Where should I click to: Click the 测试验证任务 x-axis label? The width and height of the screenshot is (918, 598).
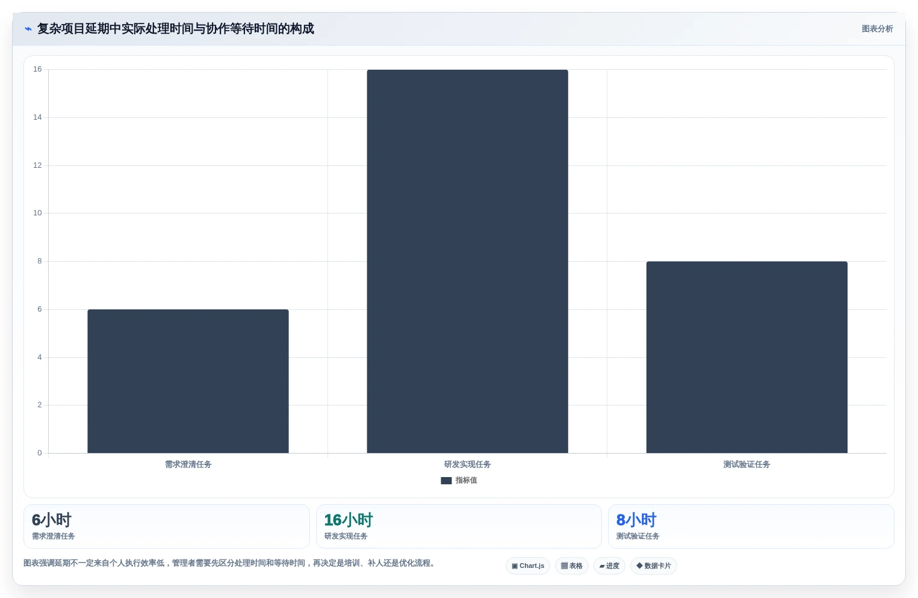coord(747,464)
